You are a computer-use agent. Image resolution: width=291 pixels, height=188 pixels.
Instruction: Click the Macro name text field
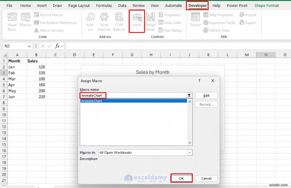pos(133,95)
